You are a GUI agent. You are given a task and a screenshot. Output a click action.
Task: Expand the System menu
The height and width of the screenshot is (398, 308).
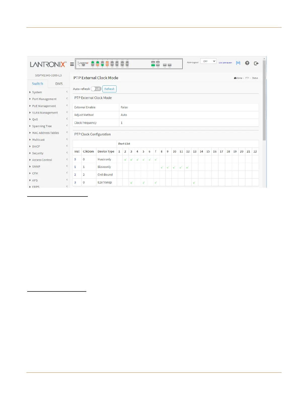click(48, 92)
